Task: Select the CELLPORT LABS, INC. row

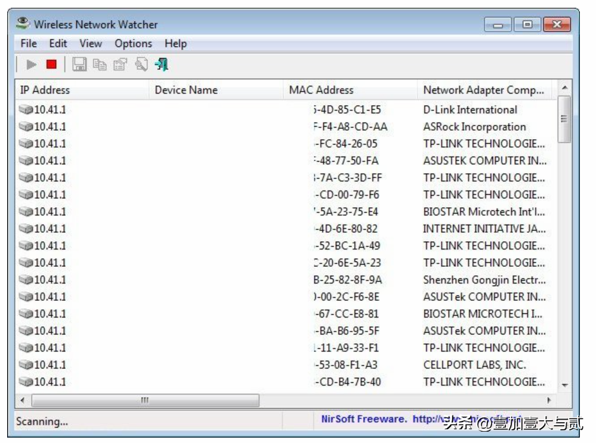Action: pyautogui.click(x=285, y=365)
